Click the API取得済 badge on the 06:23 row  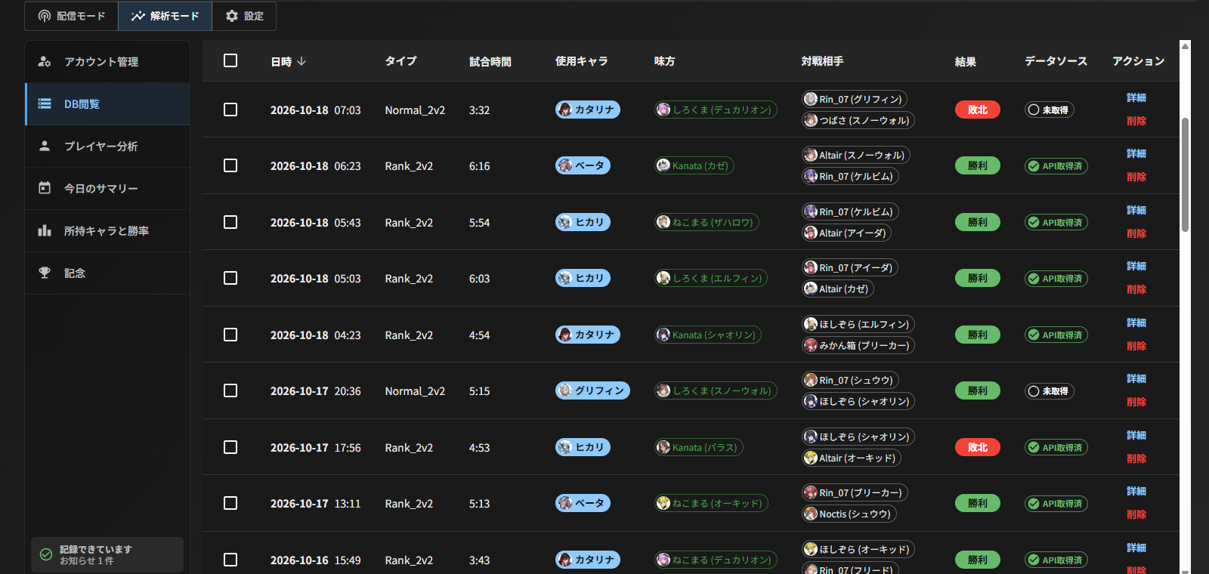click(x=1056, y=166)
